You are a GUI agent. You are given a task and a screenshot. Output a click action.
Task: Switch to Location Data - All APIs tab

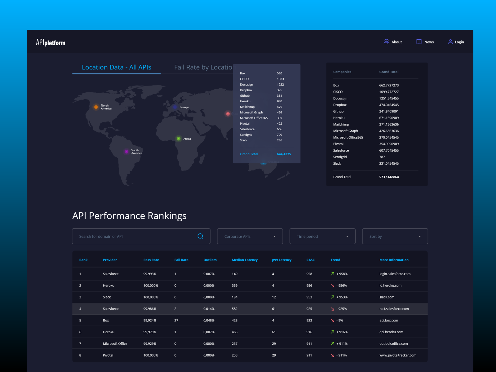(117, 67)
